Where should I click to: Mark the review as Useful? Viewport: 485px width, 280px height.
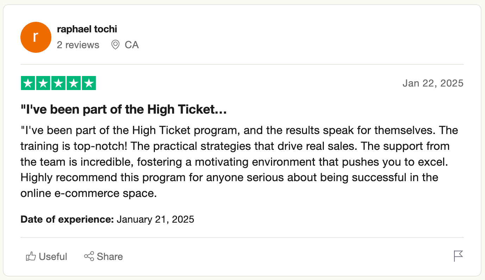(x=53, y=257)
